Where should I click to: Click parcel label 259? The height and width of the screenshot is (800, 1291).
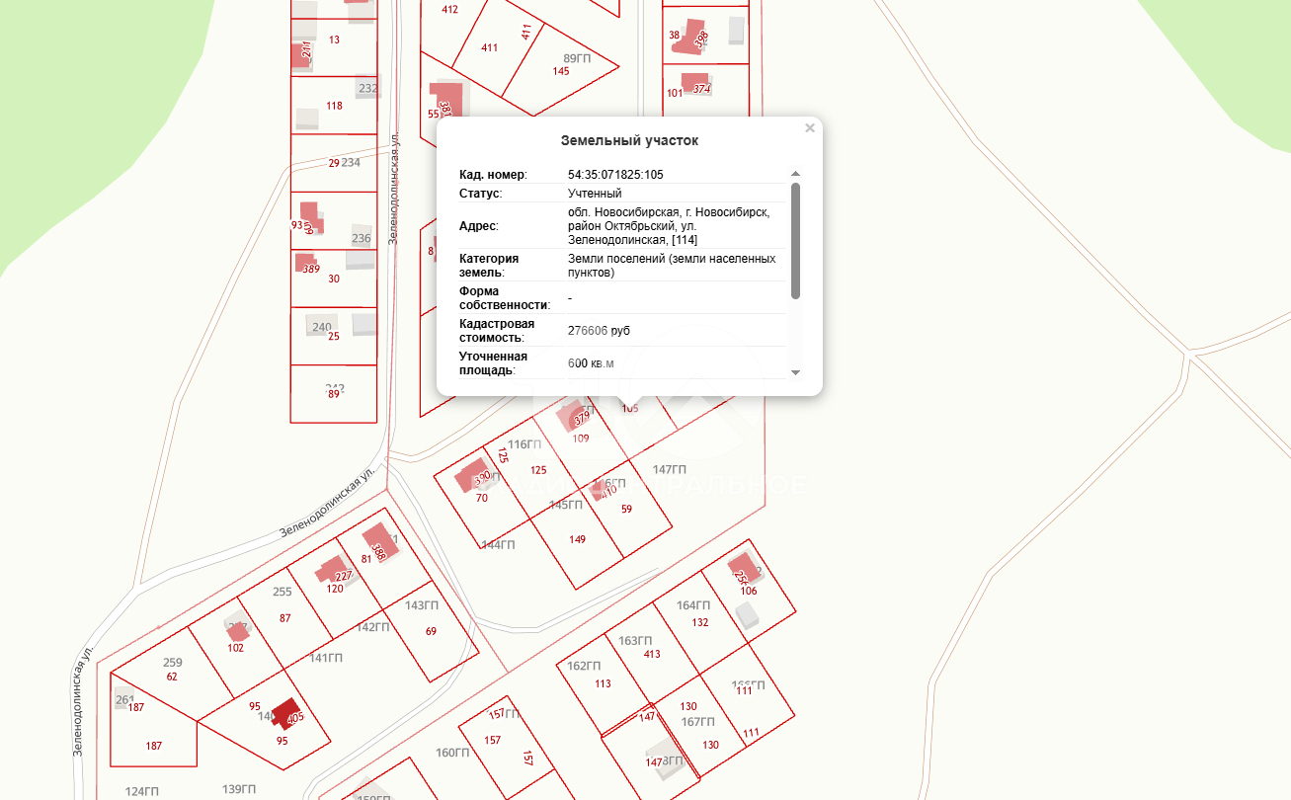[173, 663]
